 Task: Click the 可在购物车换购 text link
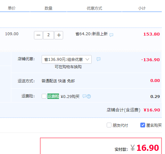pos(68,67)
